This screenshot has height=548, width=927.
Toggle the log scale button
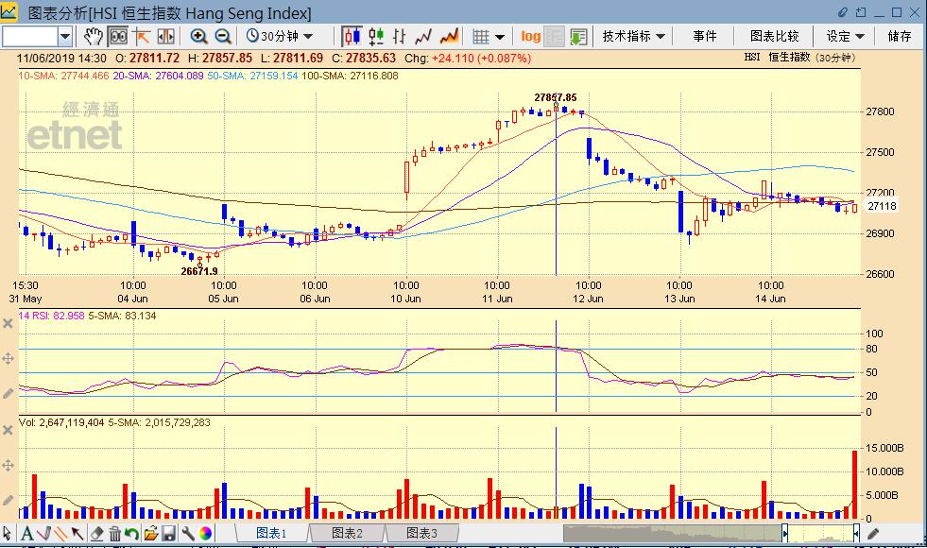coord(530,37)
